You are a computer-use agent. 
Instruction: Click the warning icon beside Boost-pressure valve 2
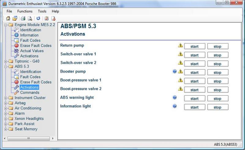(180, 89)
